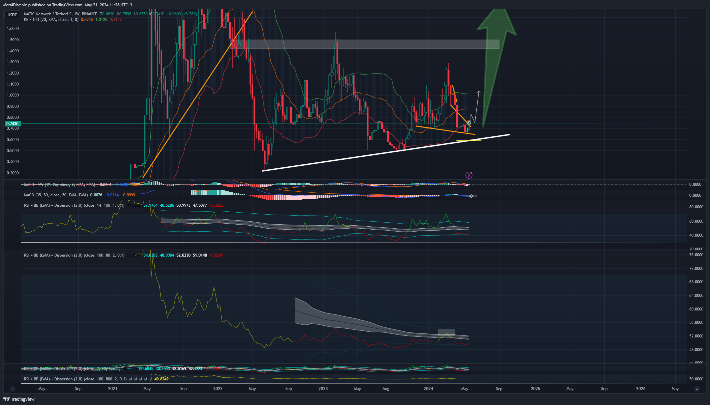The width and height of the screenshot is (710, 405).
Task: Click the MoralDisciple published header text
Action: tap(68, 5)
